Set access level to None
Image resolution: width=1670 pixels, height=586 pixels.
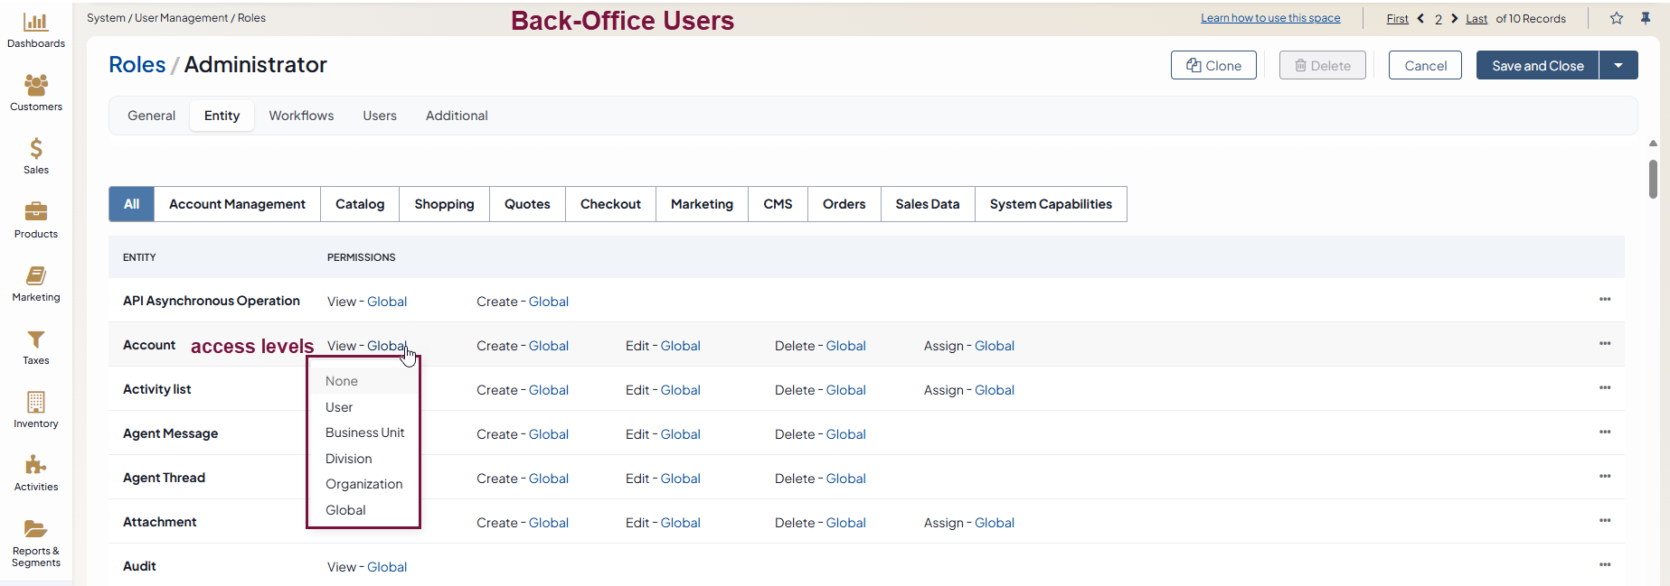point(342,381)
